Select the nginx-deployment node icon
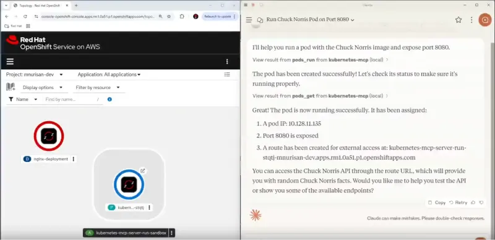 click(49, 136)
